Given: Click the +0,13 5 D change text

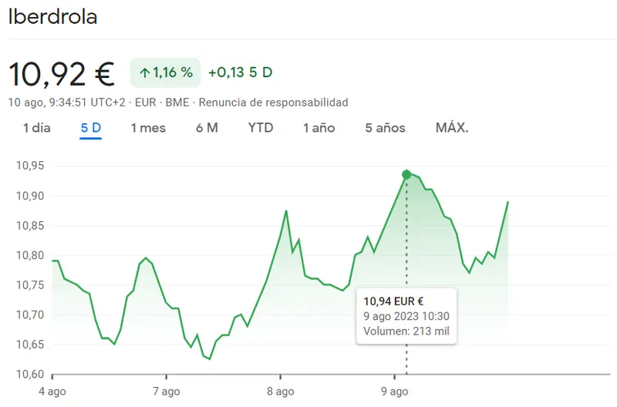Looking at the screenshot, I should click(241, 72).
